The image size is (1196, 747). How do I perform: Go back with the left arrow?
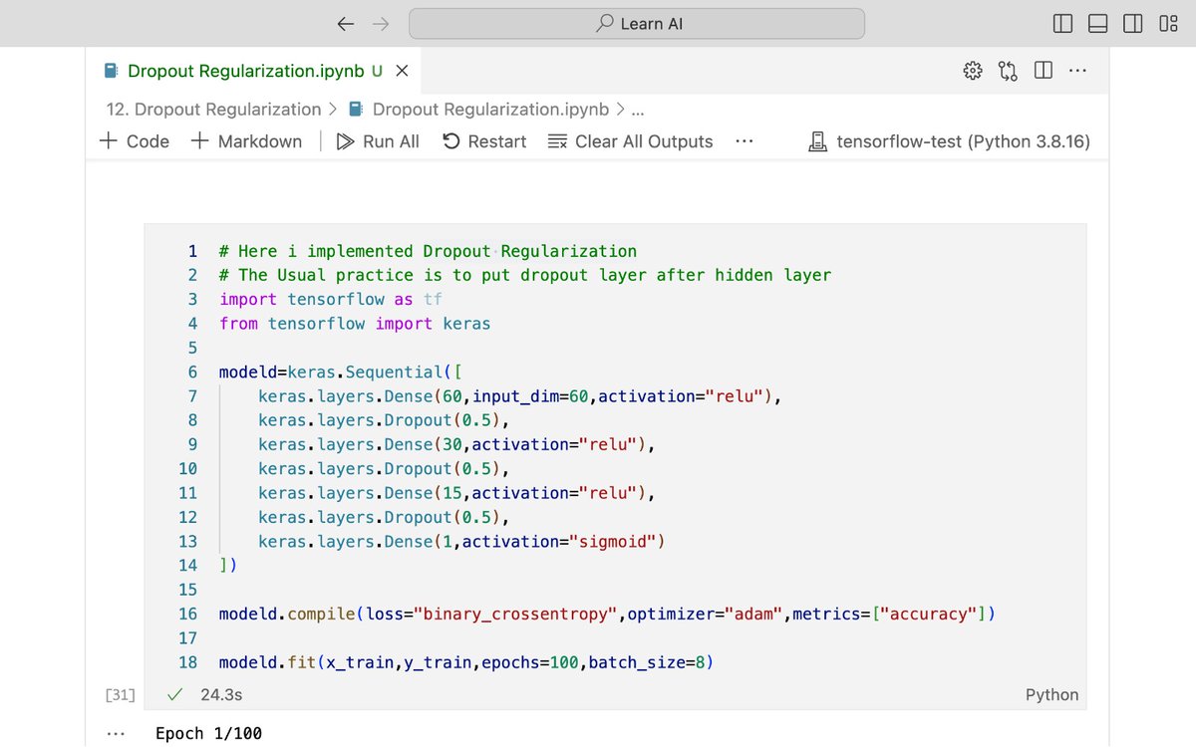[346, 24]
